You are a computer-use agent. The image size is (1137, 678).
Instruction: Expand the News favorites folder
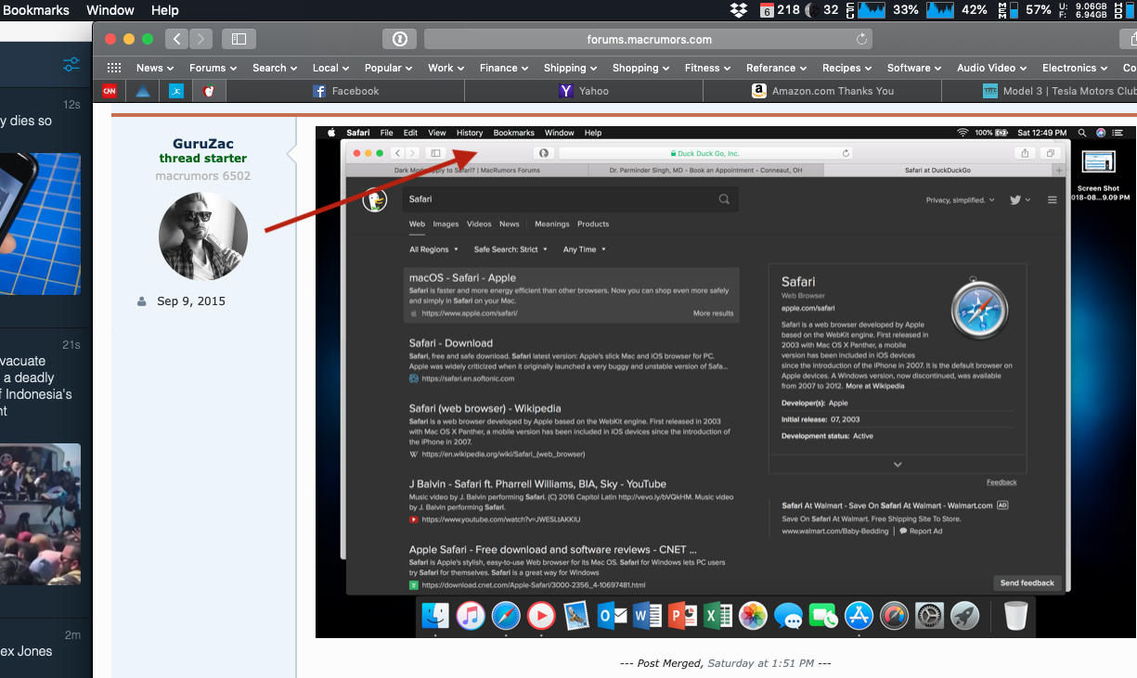156,68
